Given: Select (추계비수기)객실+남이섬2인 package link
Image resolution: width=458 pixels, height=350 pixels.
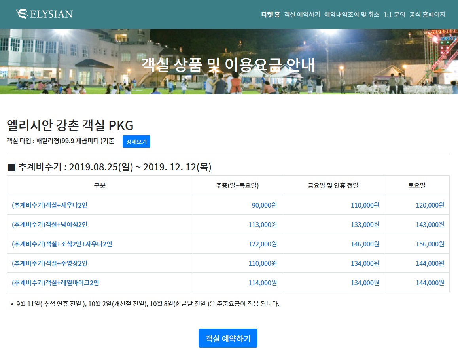Looking at the screenshot, I should (x=50, y=224).
